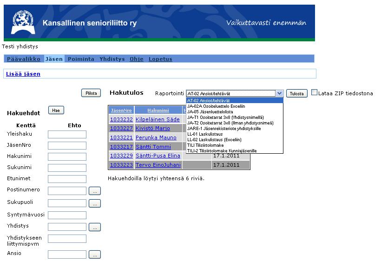Focus the Etunimet search field
The width and height of the screenshot is (381, 261).
[67, 179]
